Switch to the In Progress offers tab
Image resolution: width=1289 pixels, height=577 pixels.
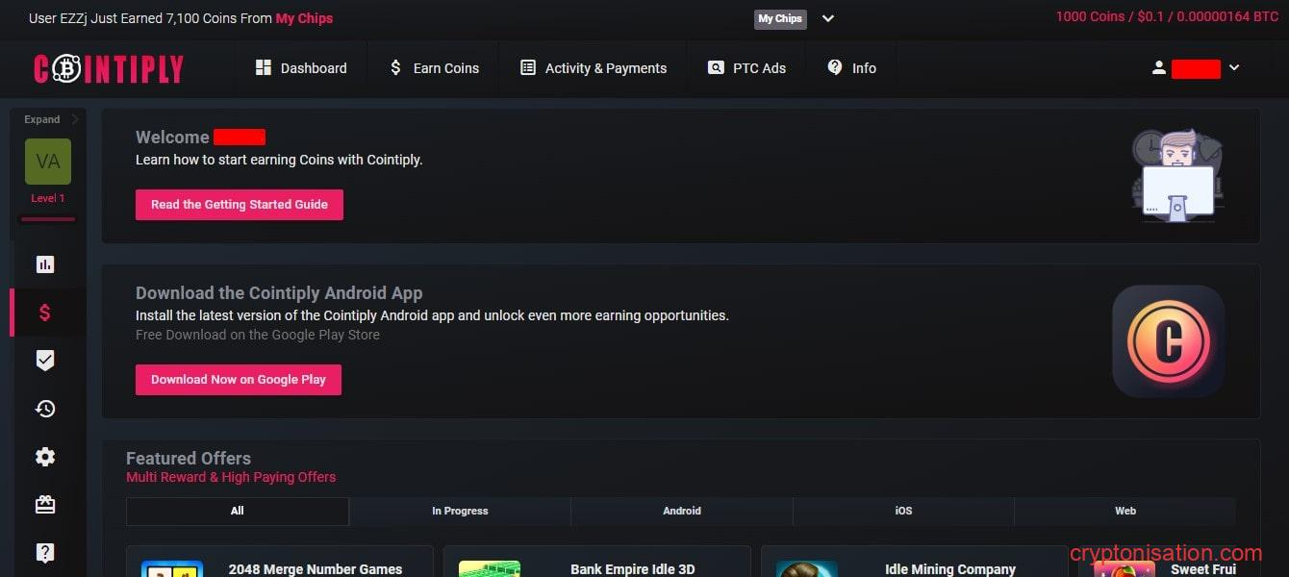pos(460,511)
